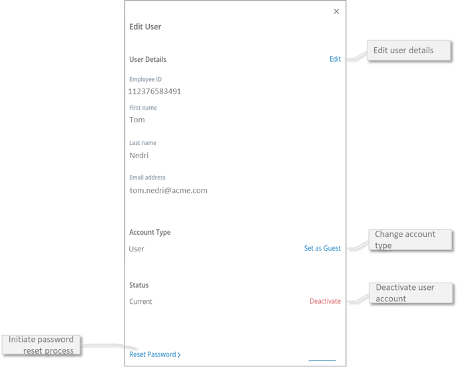Click the Deactivate user account callout
Image resolution: width=458 pixels, height=367 pixels.
click(411, 293)
